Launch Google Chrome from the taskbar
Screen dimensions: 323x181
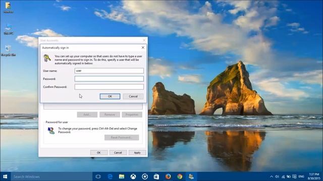pos(180,176)
